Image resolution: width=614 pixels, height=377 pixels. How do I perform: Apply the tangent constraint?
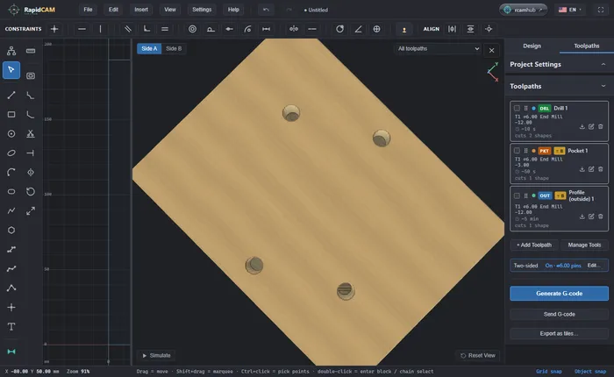(211, 29)
